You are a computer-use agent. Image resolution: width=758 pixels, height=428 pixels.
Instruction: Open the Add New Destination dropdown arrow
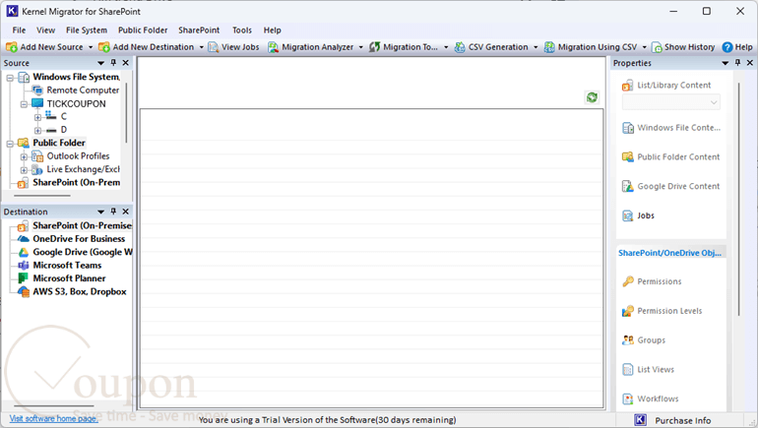pyautogui.click(x=202, y=47)
